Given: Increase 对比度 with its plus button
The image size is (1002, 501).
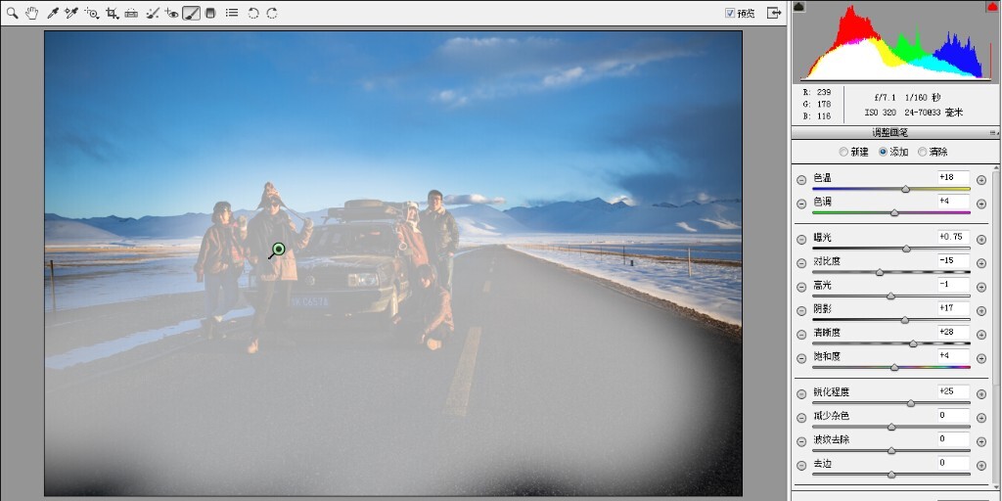Looking at the screenshot, I should click(981, 263).
